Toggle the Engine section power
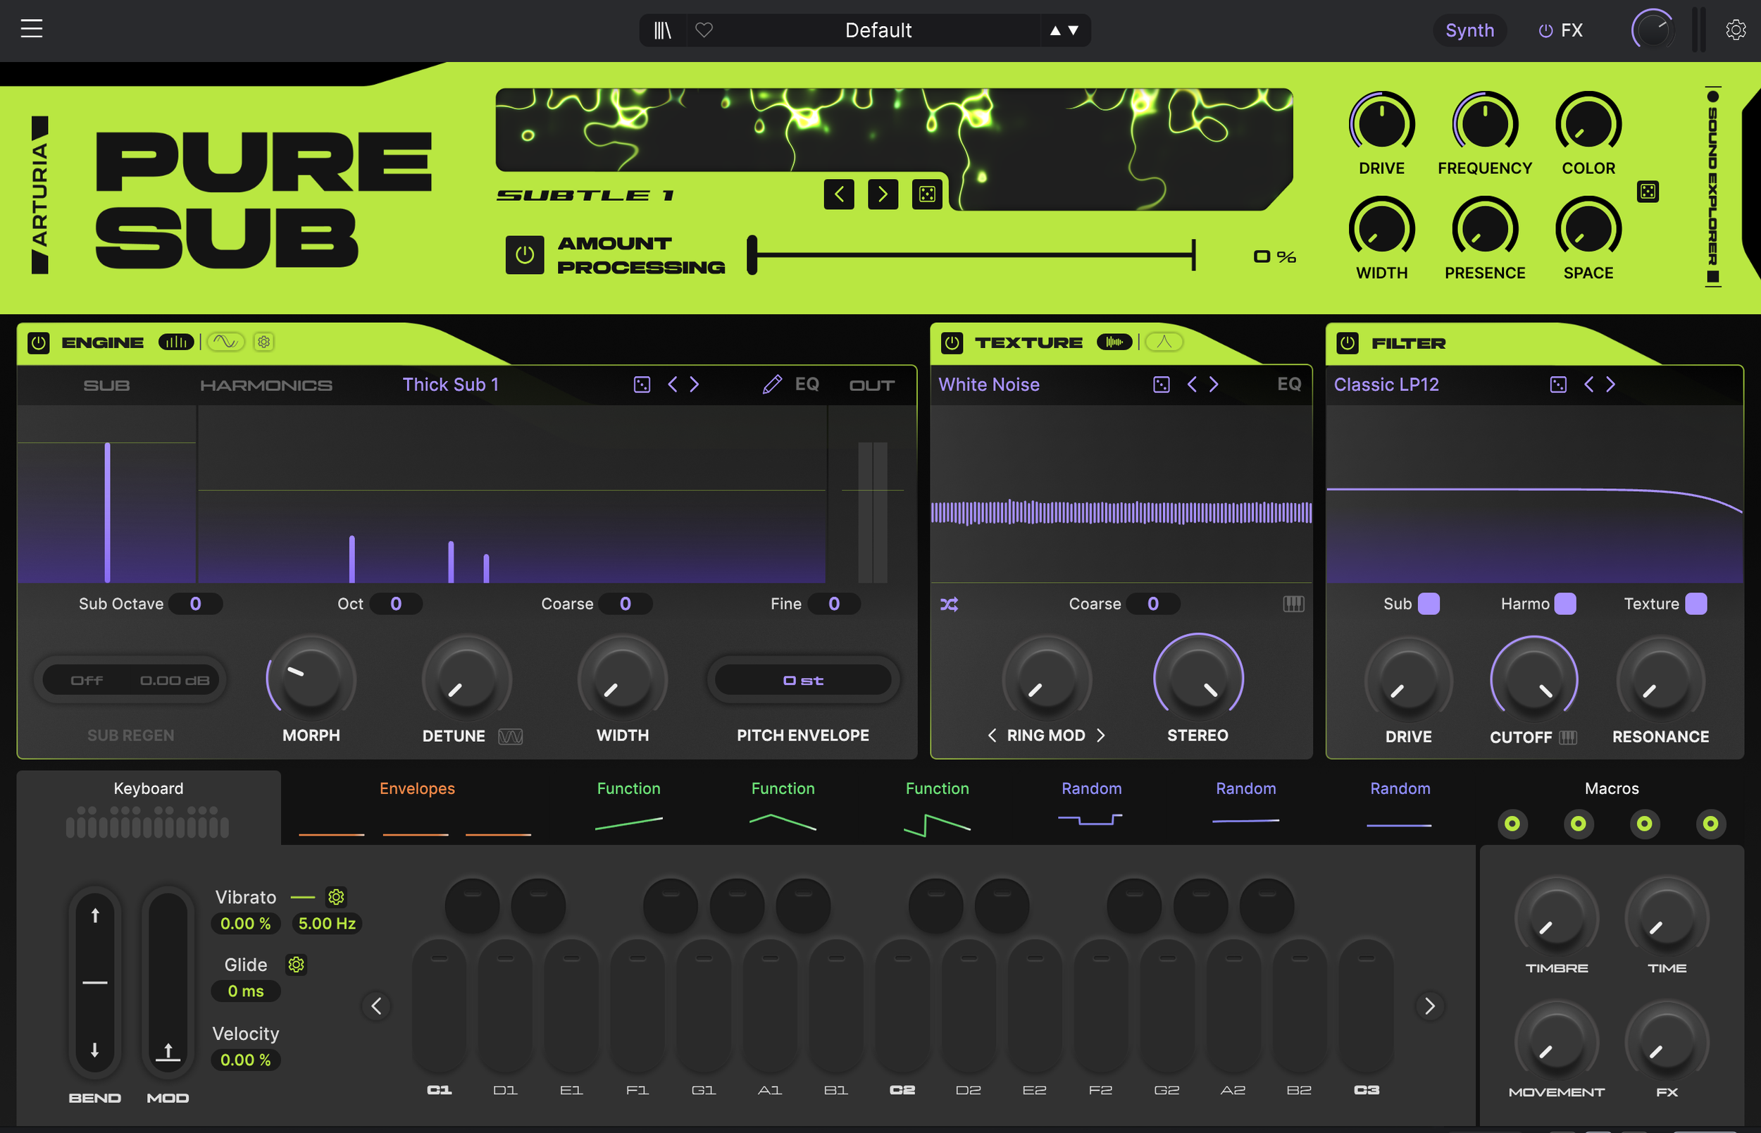 [38, 343]
